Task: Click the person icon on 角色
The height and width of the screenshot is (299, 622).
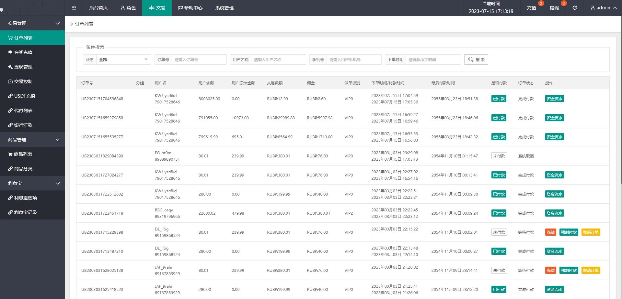Action: click(x=123, y=8)
